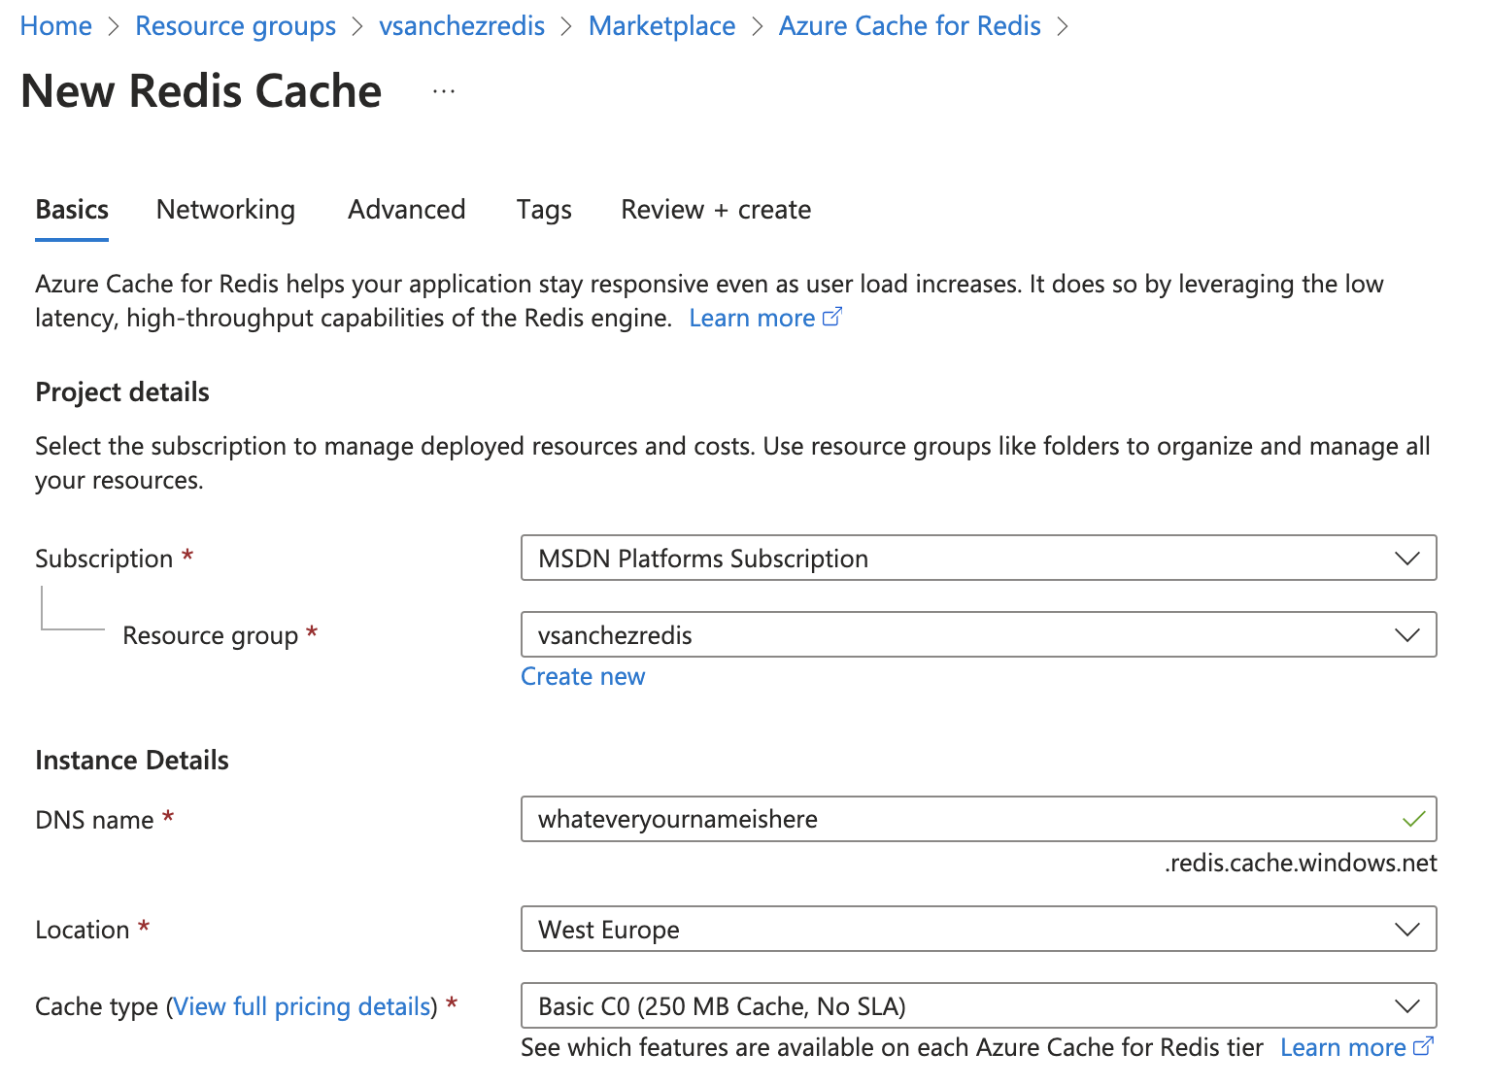Open the Advanced tab

(407, 210)
